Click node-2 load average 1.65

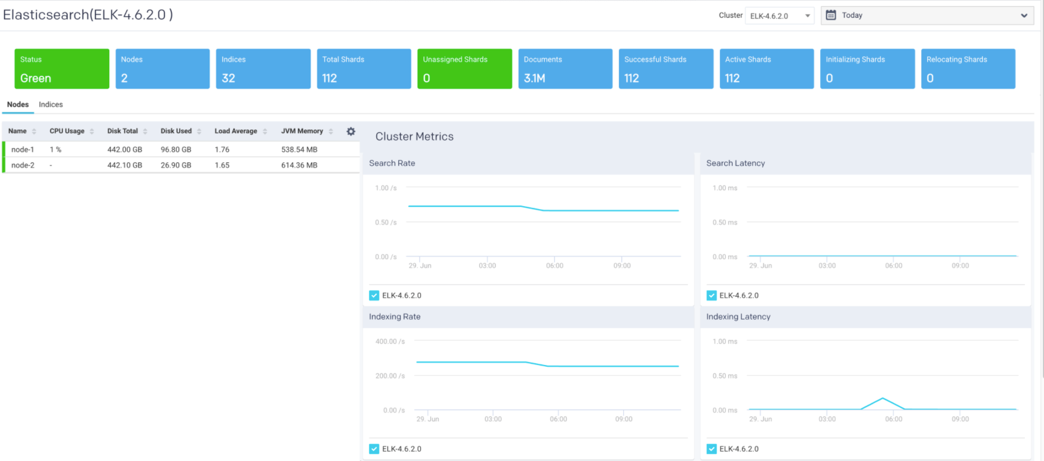point(222,165)
